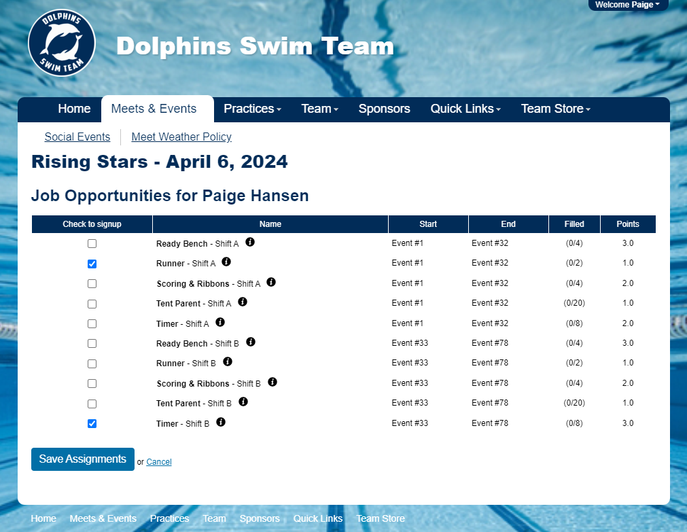This screenshot has width=687, height=532.
Task: Uncheck the Runner Shift A checkbox
Action: coord(92,264)
